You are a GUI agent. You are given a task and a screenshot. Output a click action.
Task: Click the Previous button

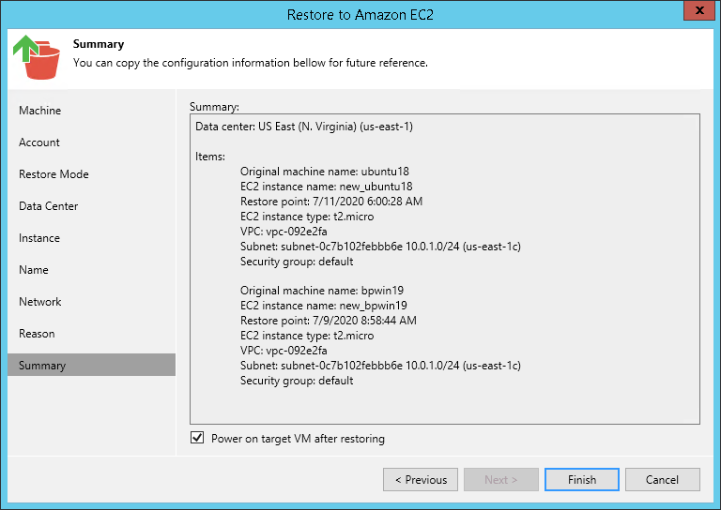[421, 480]
